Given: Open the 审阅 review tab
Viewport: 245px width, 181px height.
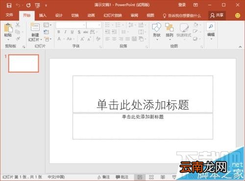Looking at the screenshot, I should coord(134,15).
